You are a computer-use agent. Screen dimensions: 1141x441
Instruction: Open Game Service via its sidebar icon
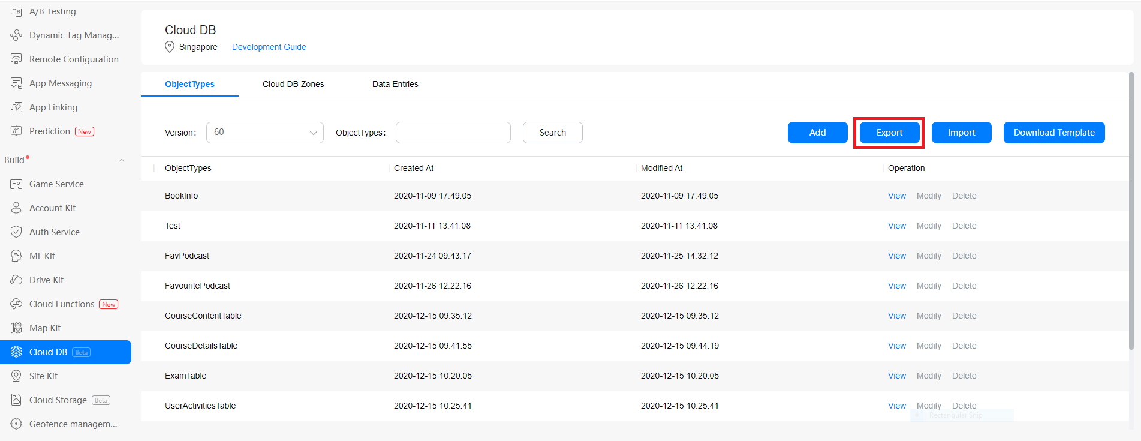tap(17, 184)
